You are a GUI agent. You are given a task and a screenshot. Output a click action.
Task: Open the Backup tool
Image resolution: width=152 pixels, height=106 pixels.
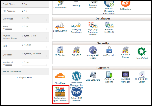[77, 4]
